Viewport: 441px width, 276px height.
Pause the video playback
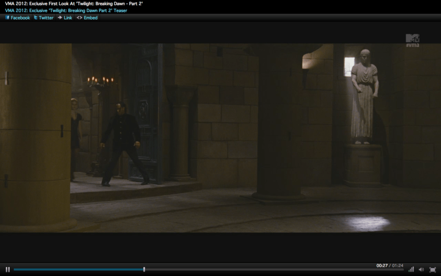(7, 269)
